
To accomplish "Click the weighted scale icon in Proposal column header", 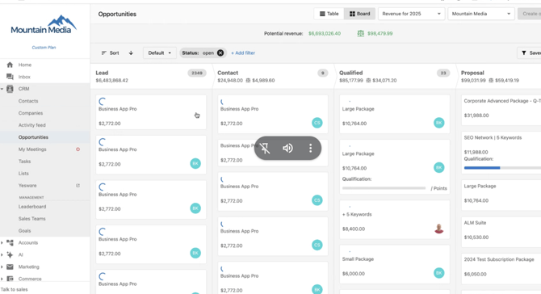I will tap(491, 81).
